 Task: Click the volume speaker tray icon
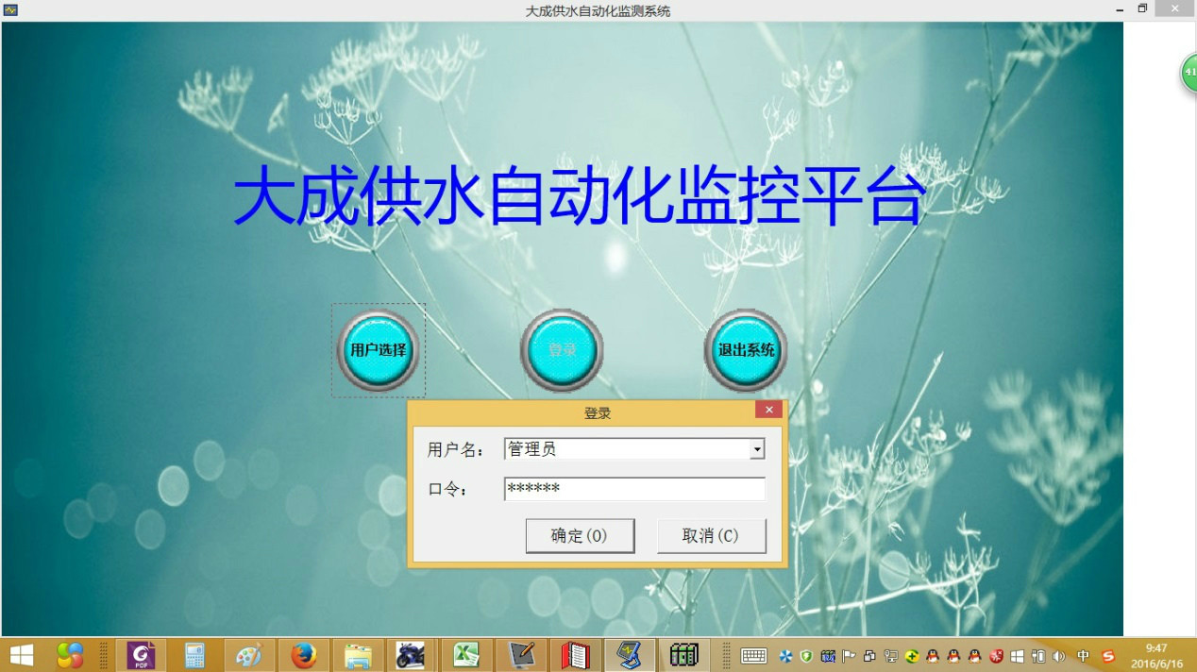(x=1058, y=656)
